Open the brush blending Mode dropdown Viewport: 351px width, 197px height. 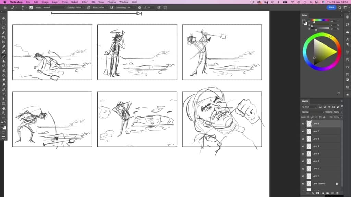click(x=54, y=8)
